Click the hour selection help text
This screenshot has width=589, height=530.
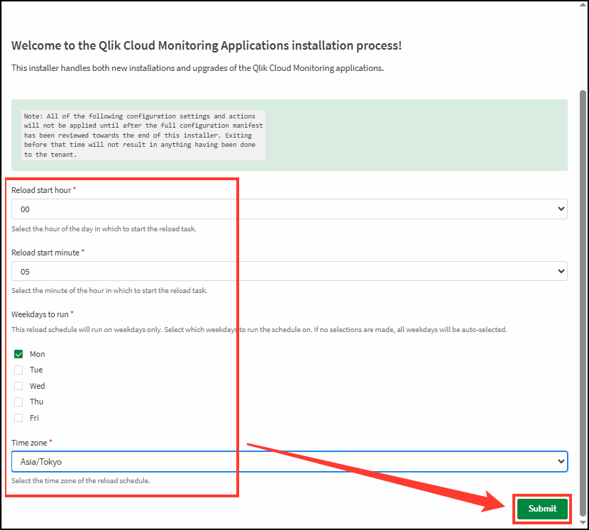click(104, 228)
